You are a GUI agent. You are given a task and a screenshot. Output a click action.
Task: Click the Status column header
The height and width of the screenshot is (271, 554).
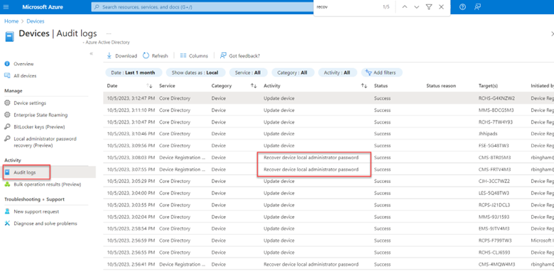click(381, 86)
